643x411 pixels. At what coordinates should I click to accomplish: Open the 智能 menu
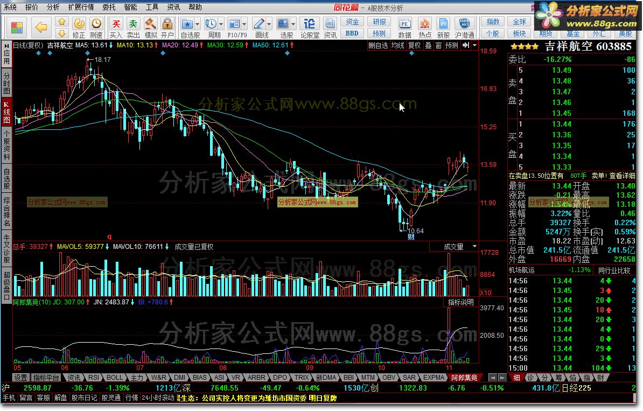(x=130, y=7)
